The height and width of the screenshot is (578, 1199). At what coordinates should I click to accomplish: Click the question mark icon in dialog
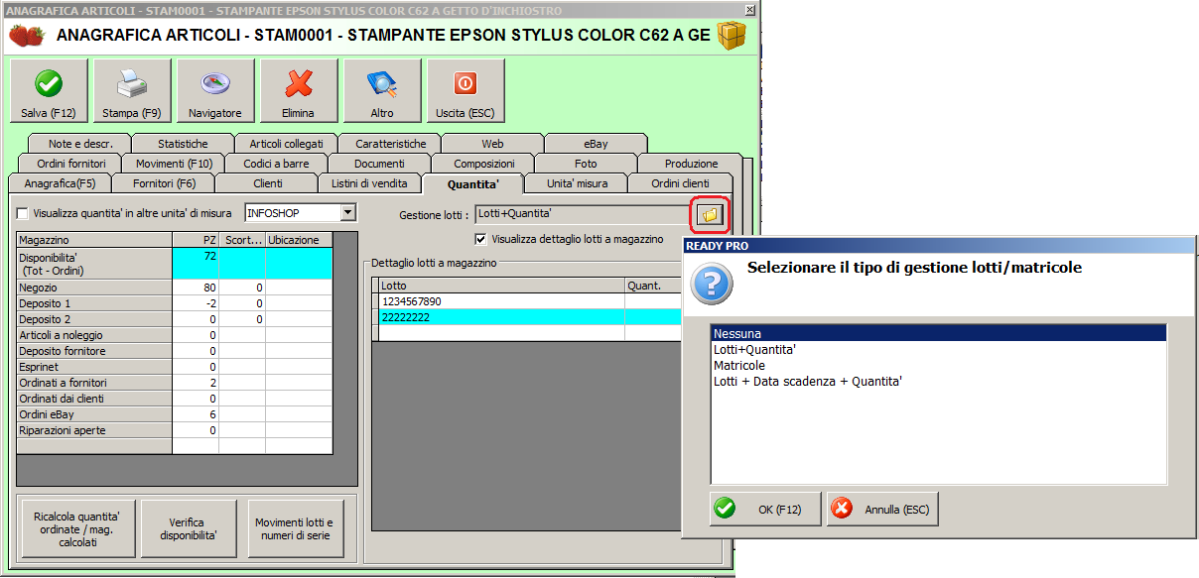pos(711,284)
